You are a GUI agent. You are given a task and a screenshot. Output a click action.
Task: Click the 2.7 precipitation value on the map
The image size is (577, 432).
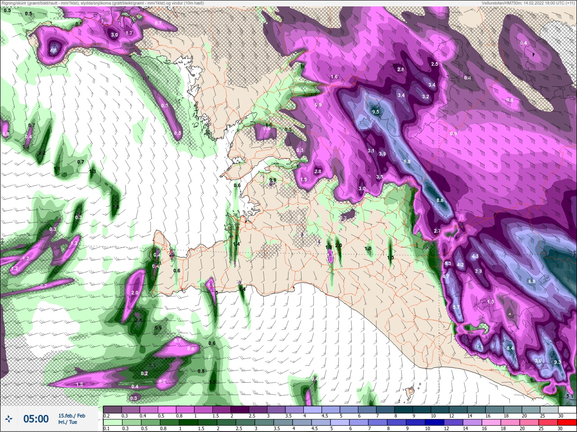437,231
